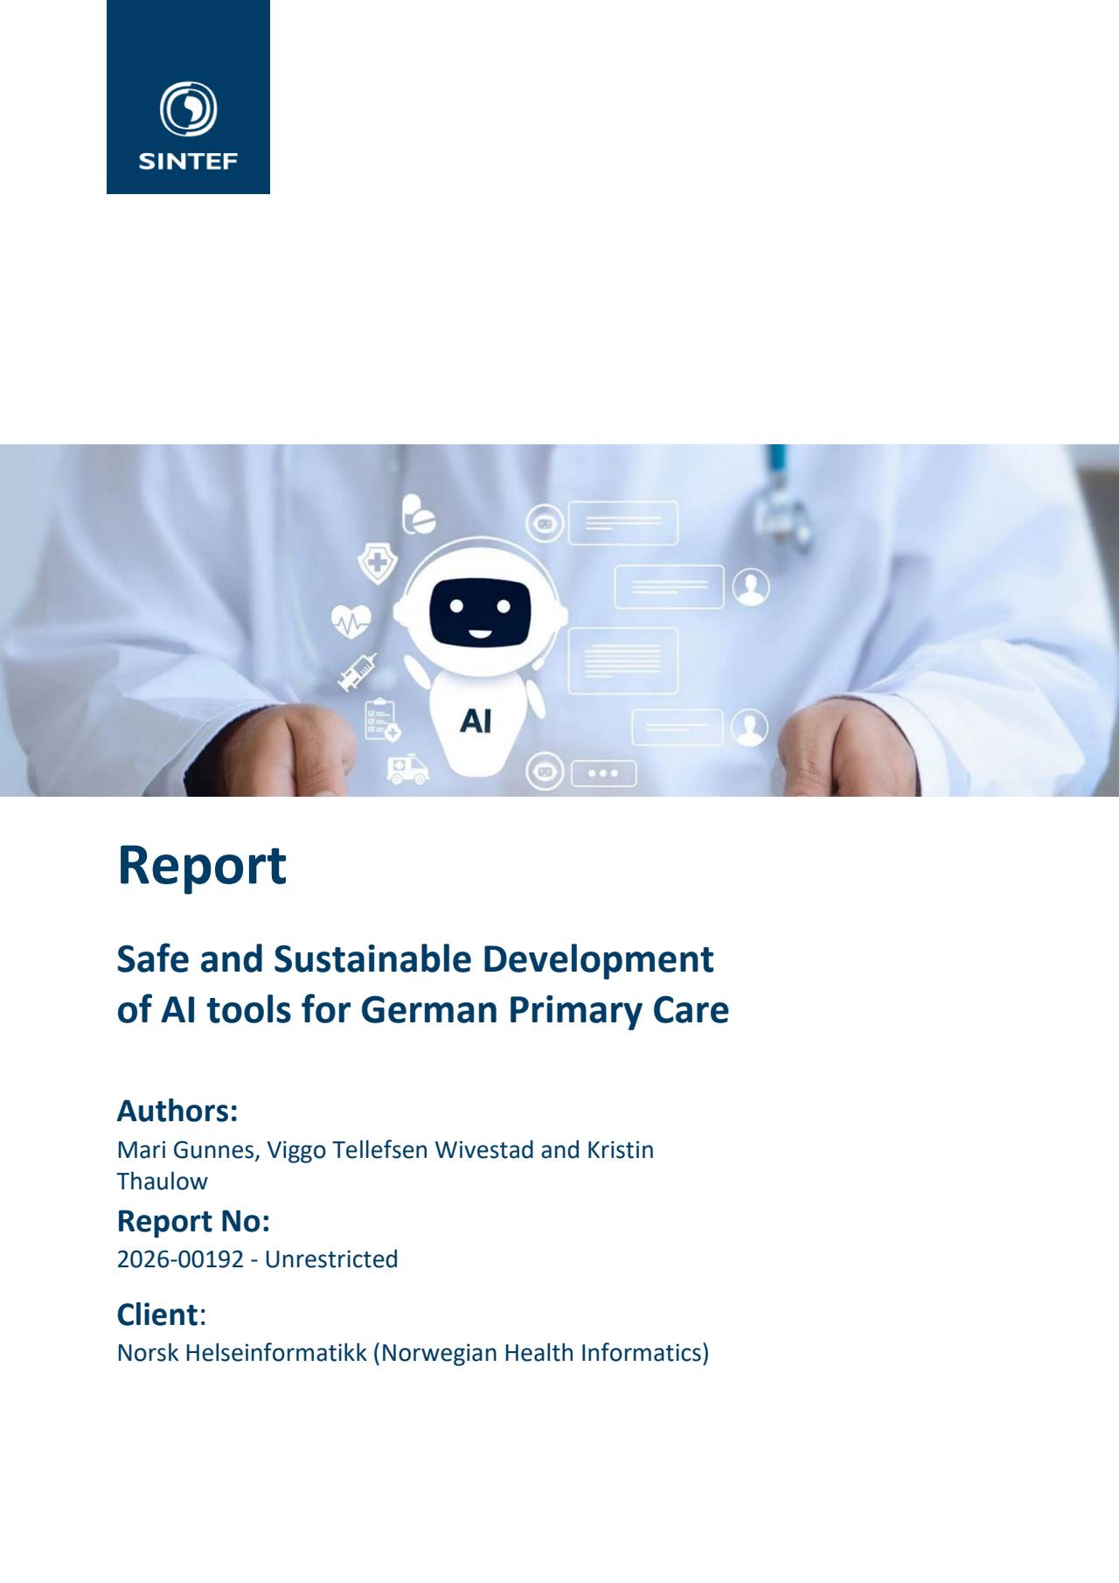Click the heart with heartbeat icon
The width and height of the screenshot is (1119, 1583).
pyautogui.click(x=351, y=622)
